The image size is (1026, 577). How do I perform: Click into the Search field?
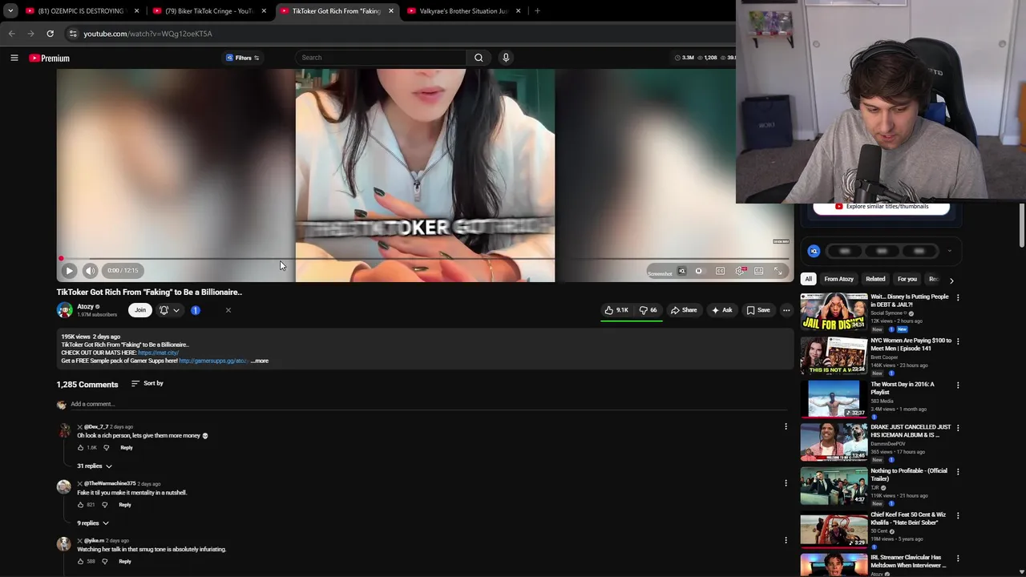pyautogui.click(x=381, y=58)
